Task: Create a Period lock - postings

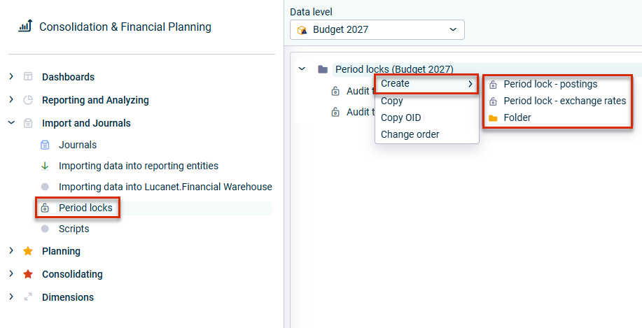Action: [550, 84]
